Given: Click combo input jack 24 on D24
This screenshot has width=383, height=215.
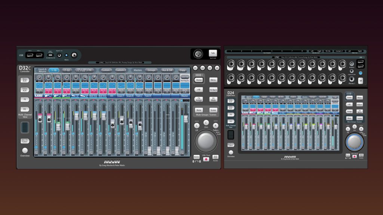Looking at the screenshot, I should (342, 78).
